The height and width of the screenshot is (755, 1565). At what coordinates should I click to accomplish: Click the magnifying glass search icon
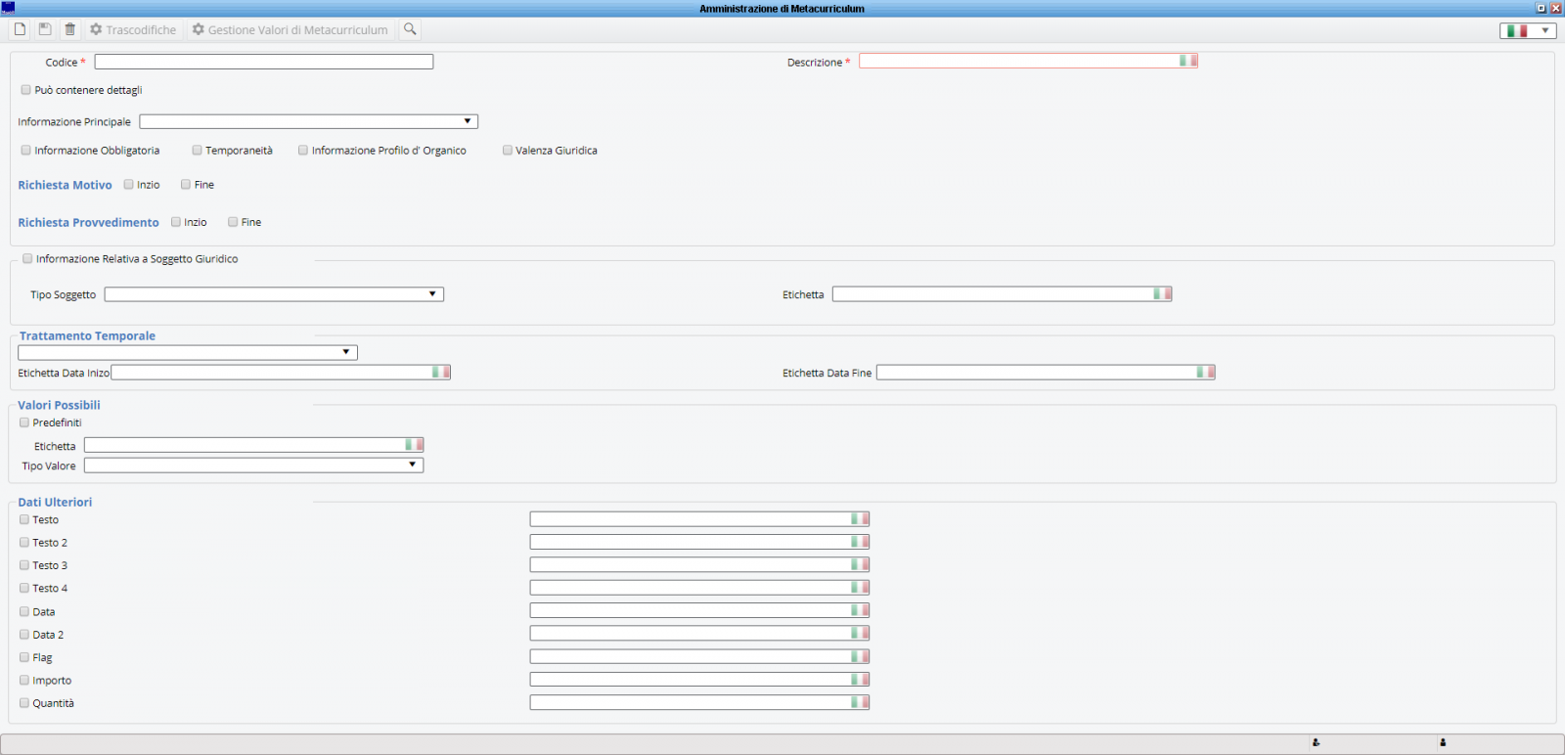click(x=410, y=29)
